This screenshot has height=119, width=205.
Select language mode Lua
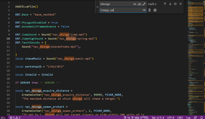(188, 117)
